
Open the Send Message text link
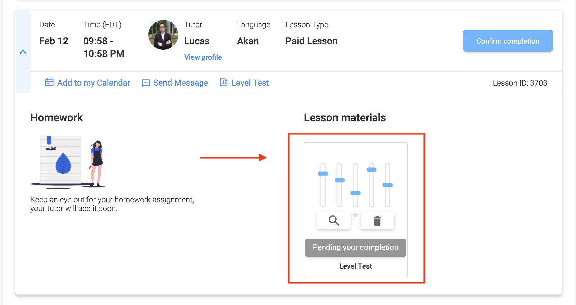pyautogui.click(x=180, y=83)
